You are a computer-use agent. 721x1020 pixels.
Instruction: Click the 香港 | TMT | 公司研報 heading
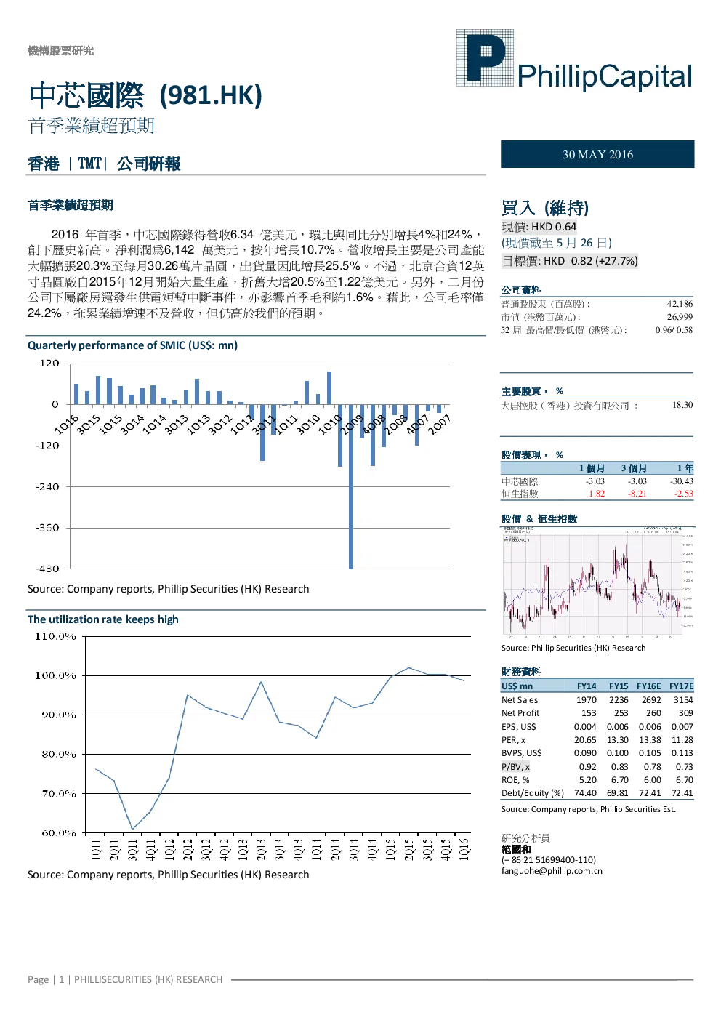click(104, 164)
